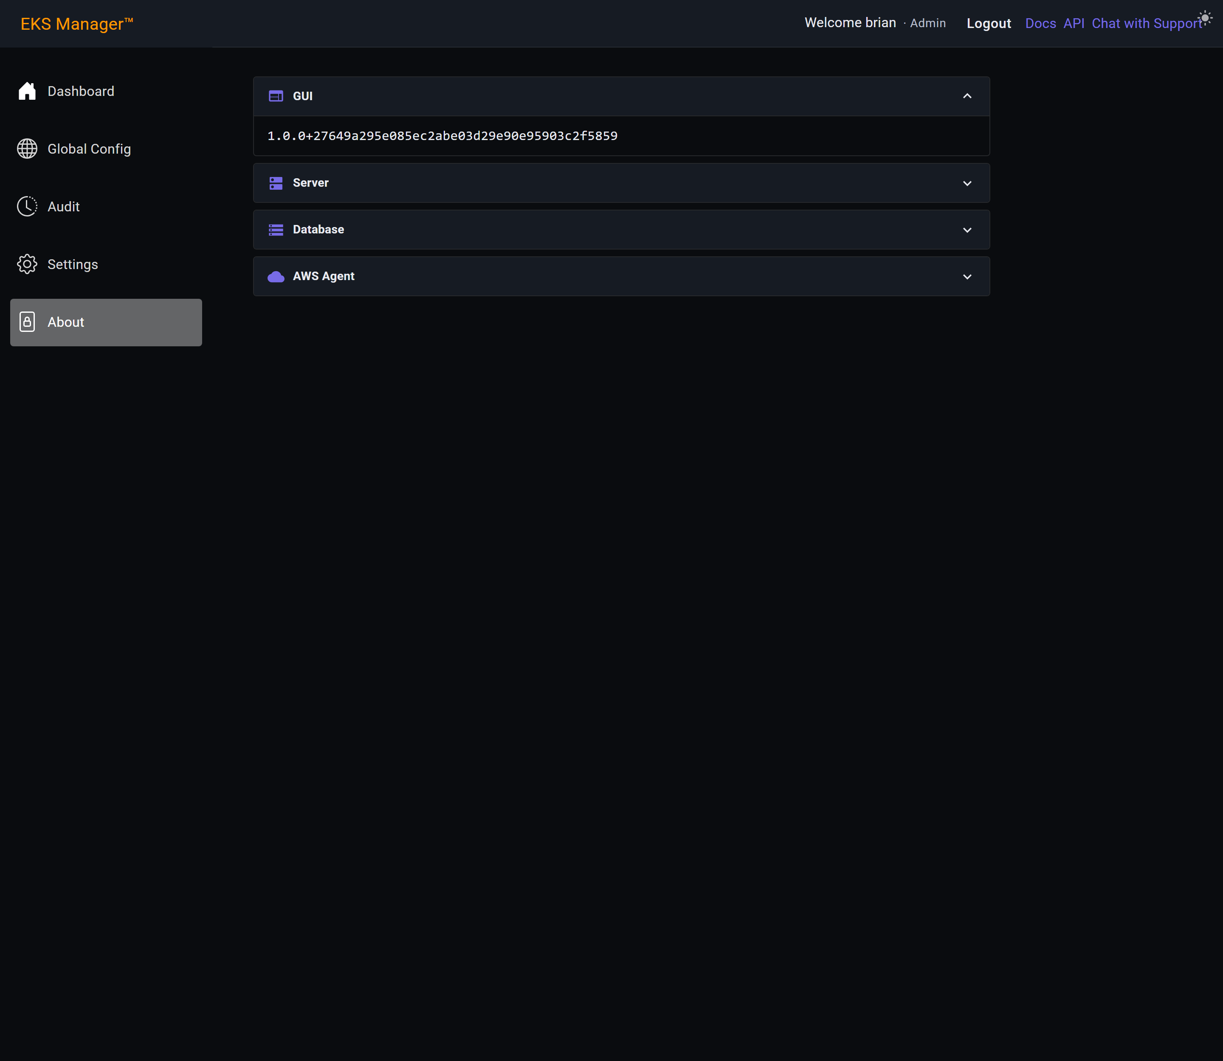Screen dimensions: 1223x1061
Task: Expand the Server section chevron
Action: (967, 183)
